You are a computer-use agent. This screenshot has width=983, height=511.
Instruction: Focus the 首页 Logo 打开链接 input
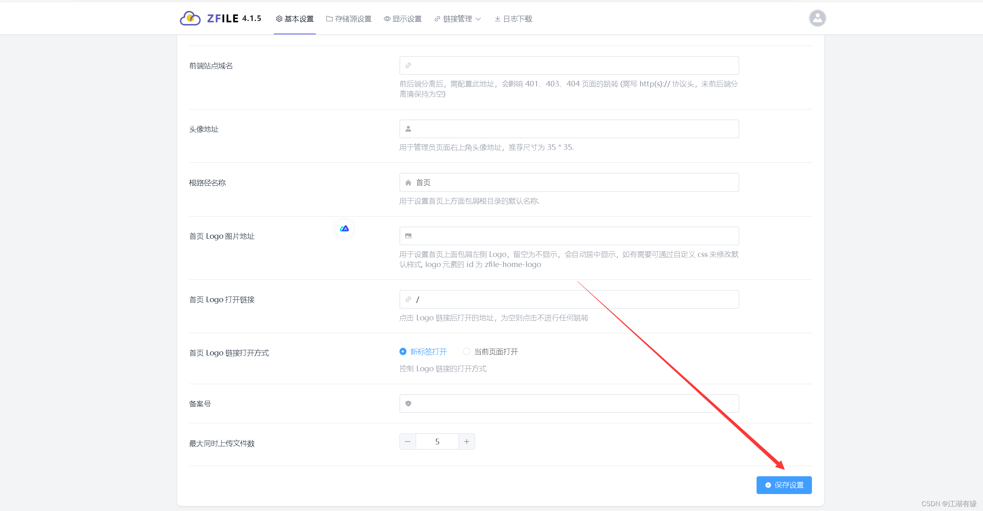coord(569,299)
